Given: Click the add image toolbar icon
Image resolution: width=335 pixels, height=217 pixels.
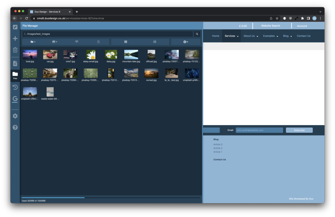Looking at the screenshot, I should tap(54, 42).
